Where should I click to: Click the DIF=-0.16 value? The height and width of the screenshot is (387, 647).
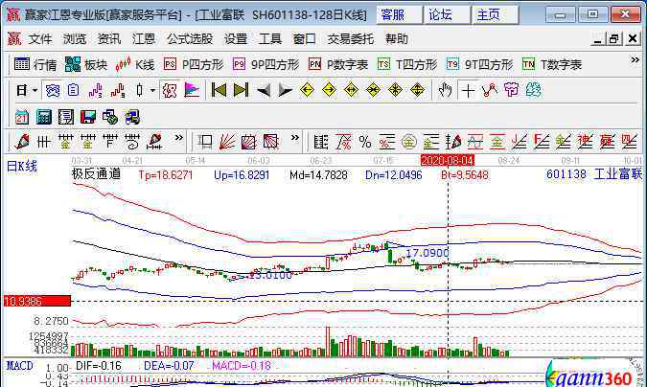click(99, 366)
